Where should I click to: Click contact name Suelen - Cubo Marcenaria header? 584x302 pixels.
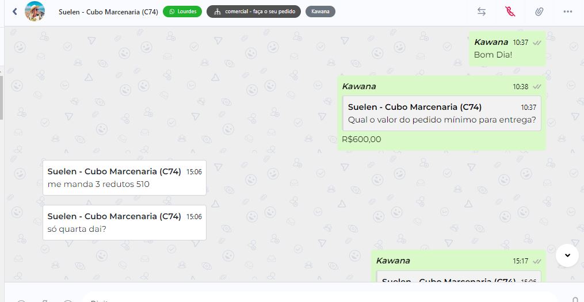[x=109, y=12]
